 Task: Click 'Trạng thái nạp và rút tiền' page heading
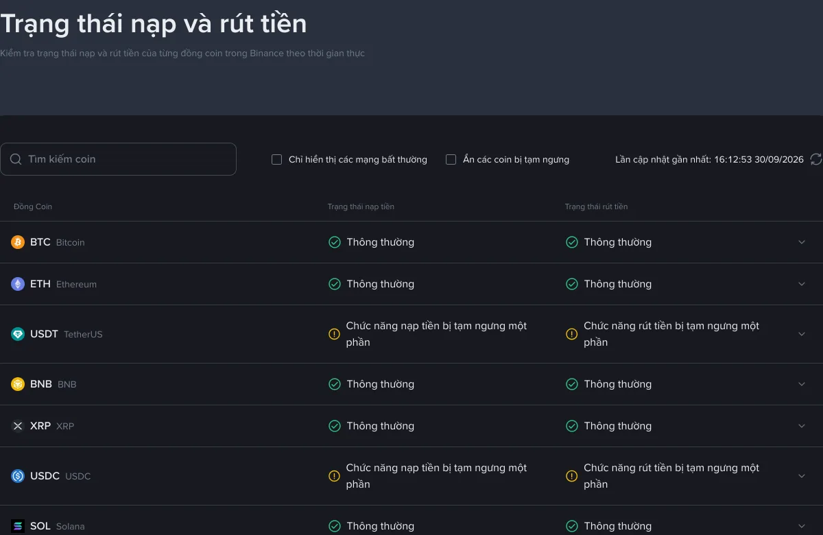[x=154, y=24]
